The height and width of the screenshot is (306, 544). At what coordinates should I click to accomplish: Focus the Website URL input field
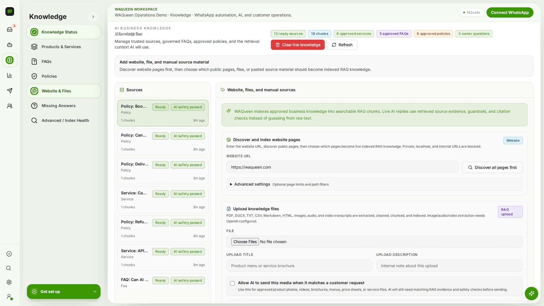pyautogui.click(x=342, y=167)
